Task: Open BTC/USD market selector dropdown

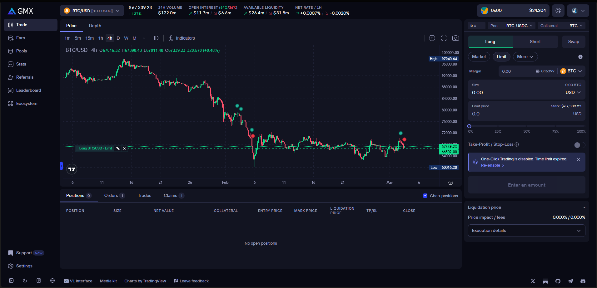Action: click(92, 11)
